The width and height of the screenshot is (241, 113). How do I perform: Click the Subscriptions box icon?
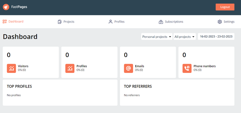tap(161, 22)
